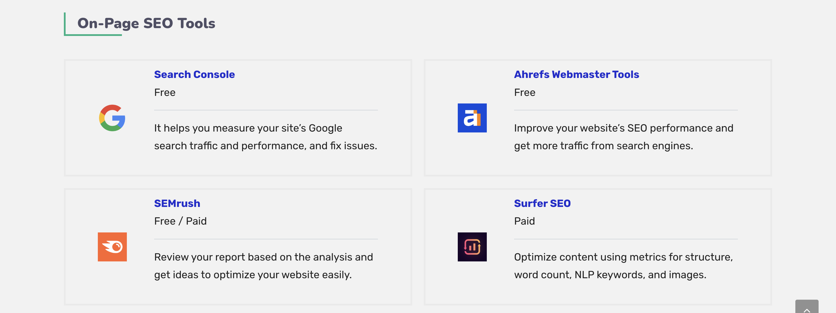Select the SEMrush orange logo

click(113, 247)
